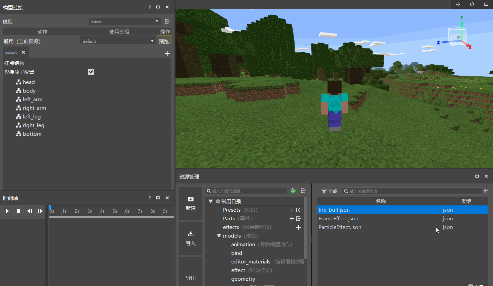The height and width of the screenshot is (286, 493).
Task: Maximize the 资源管理 panel
Action: point(477,176)
